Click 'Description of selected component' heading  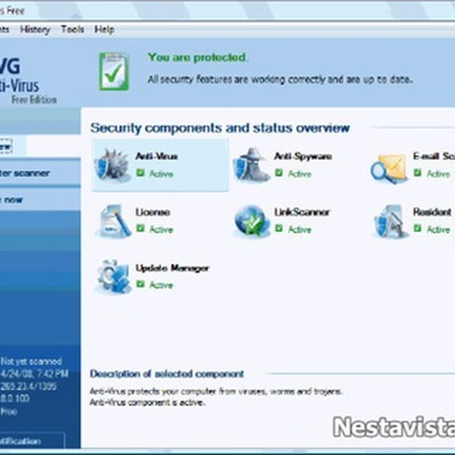point(167,374)
